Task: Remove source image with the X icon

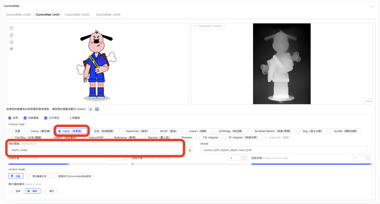Action: pyautogui.click(x=11, y=49)
